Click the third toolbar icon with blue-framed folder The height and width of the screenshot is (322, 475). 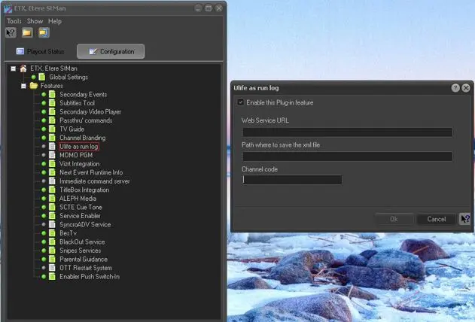(x=44, y=32)
